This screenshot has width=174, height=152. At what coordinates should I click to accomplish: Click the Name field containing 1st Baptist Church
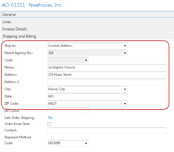(107, 67)
